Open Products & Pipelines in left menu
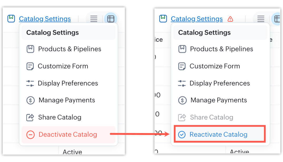Viewport: 283px width, 162px height. coord(70,49)
